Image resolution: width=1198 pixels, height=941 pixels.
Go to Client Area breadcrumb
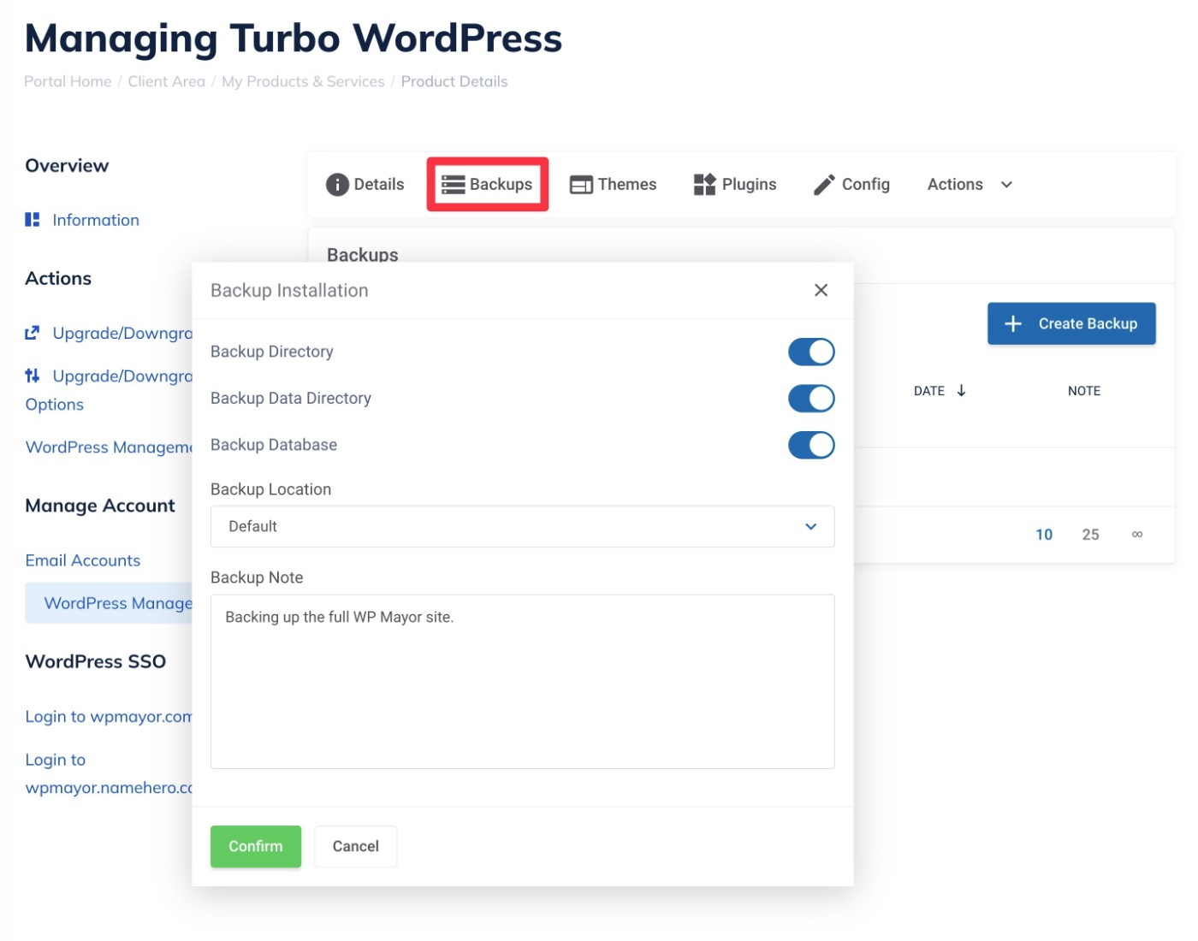pos(167,81)
